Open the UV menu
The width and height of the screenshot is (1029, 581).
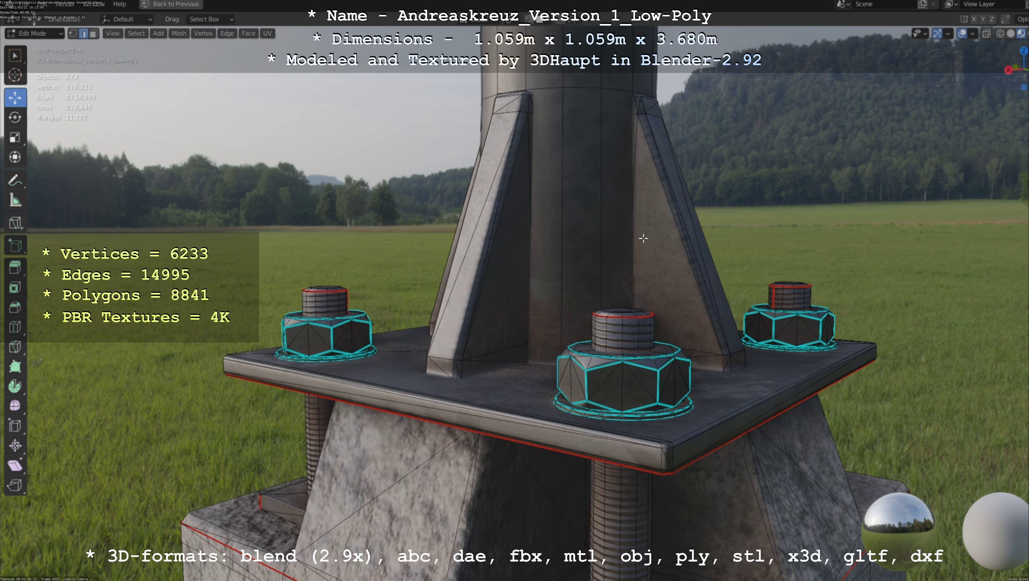click(268, 33)
